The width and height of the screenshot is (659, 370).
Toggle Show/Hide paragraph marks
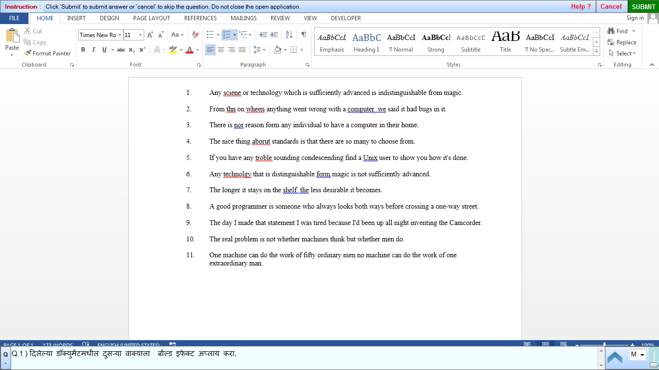[303, 35]
